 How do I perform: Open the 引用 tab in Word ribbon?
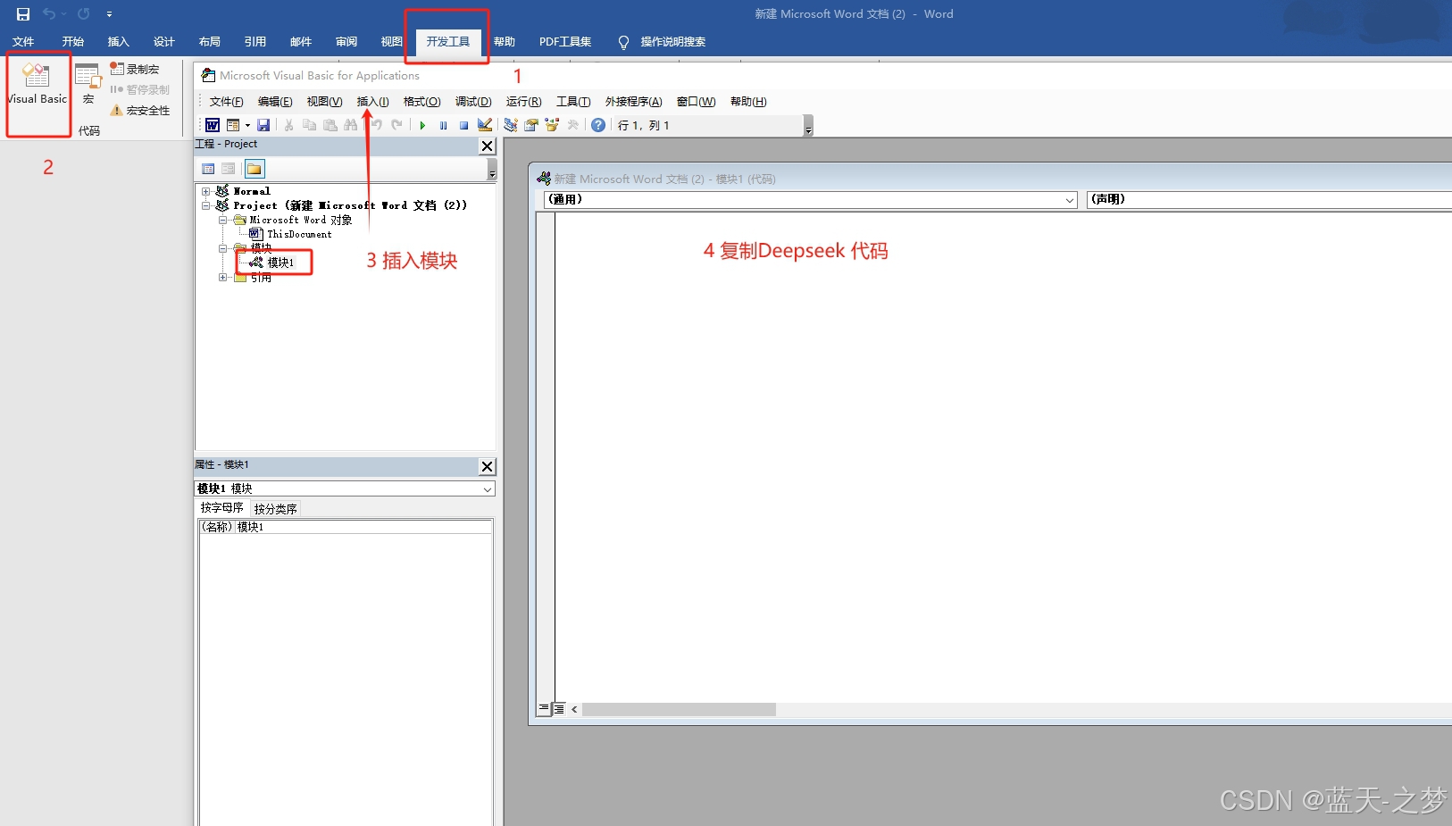[255, 42]
